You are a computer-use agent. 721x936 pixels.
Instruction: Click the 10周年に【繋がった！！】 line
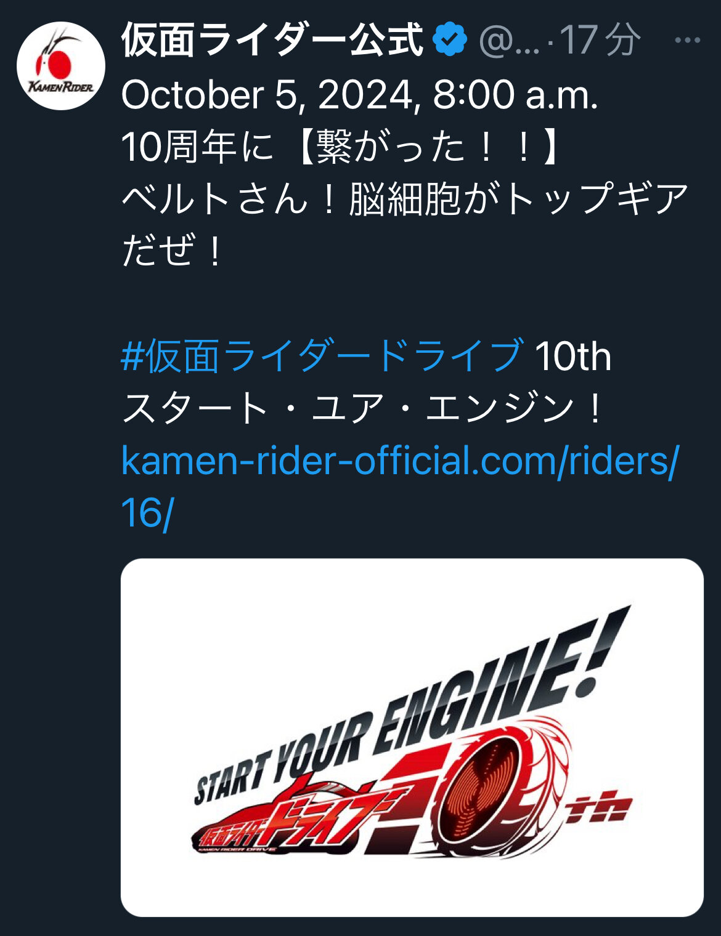pos(341,147)
